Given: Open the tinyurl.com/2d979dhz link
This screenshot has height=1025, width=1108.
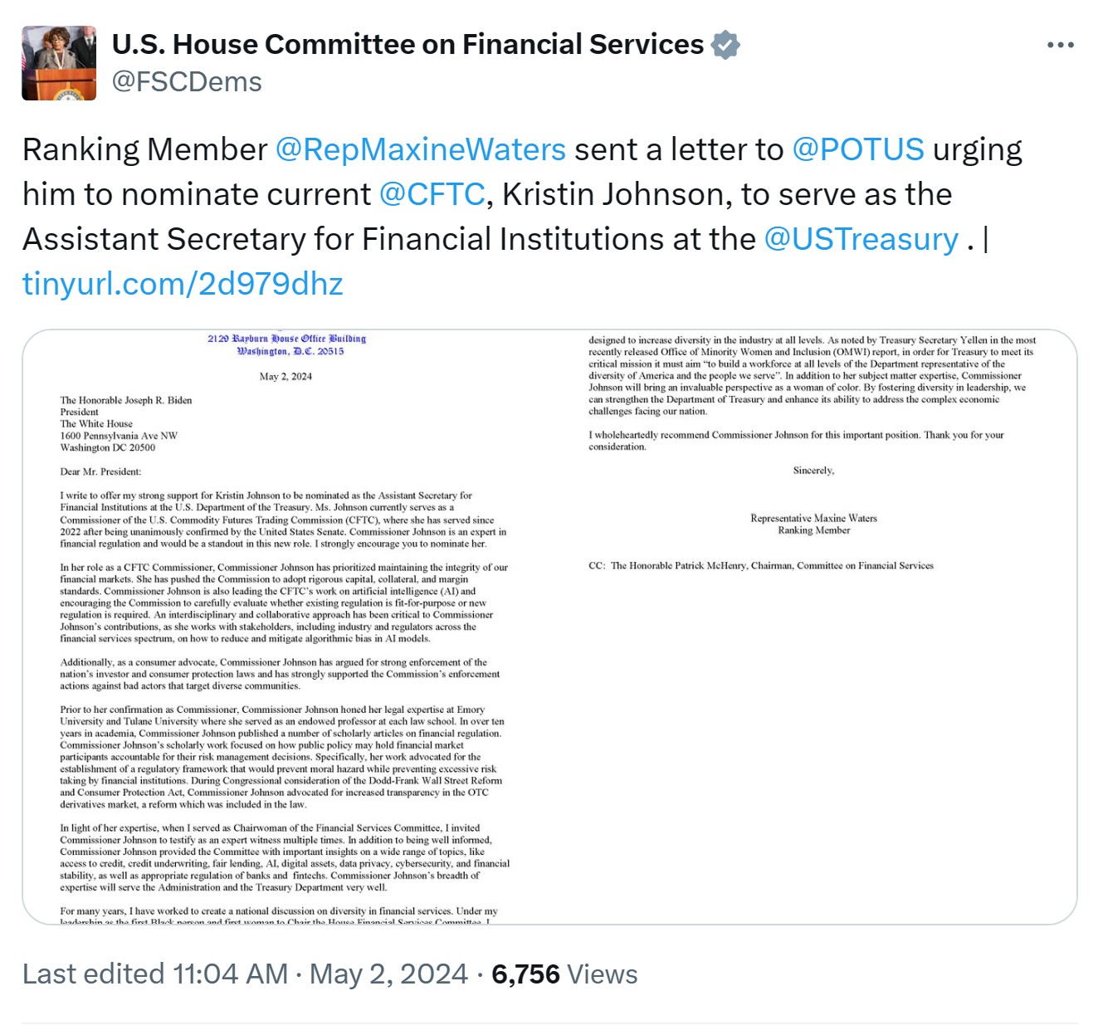Looking at the screenshot, I should tap(183, 284).
